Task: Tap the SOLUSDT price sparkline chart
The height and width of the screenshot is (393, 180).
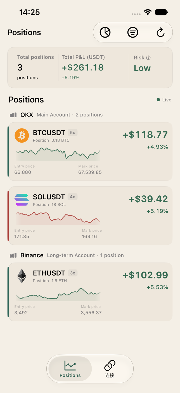Action: pos(58,218)
